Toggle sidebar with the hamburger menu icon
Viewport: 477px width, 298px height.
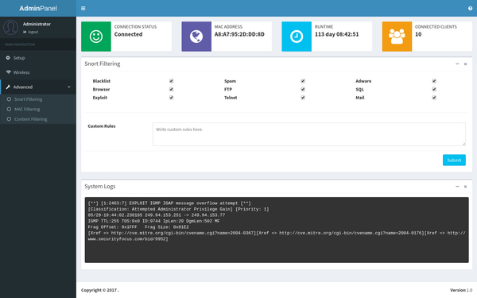(83, 8)
